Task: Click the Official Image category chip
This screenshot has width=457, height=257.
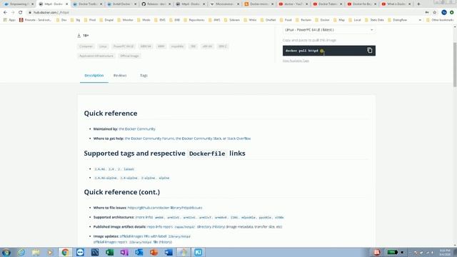Action: click(129, 56)
